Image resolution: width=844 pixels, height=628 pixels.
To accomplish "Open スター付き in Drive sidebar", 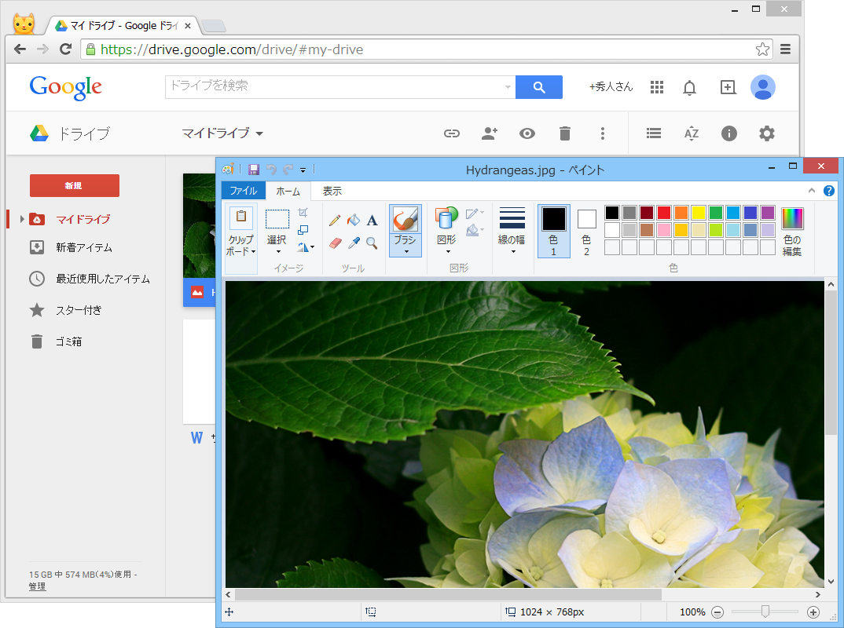I will click(79, 310).
